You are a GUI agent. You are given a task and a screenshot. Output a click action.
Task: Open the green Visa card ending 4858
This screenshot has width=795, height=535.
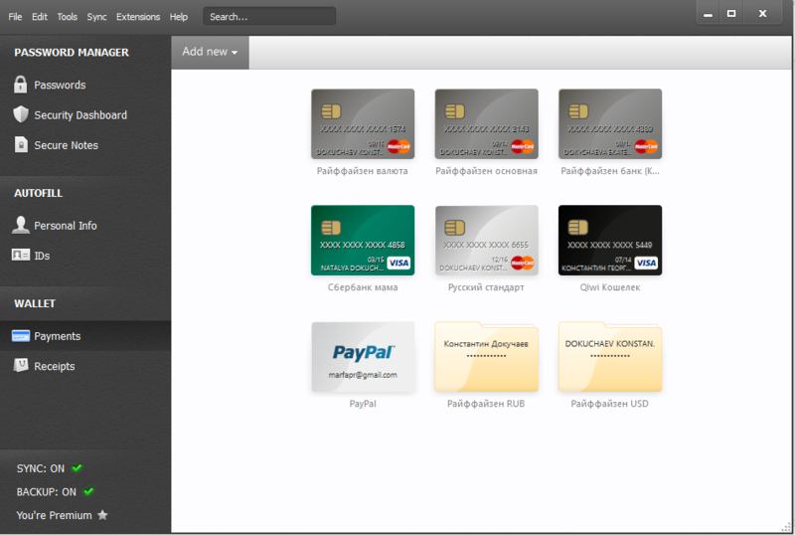[363, 240]
